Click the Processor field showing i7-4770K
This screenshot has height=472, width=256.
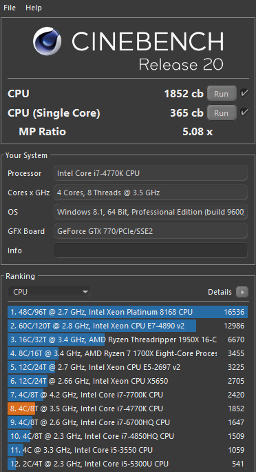(x=151, y=173)
